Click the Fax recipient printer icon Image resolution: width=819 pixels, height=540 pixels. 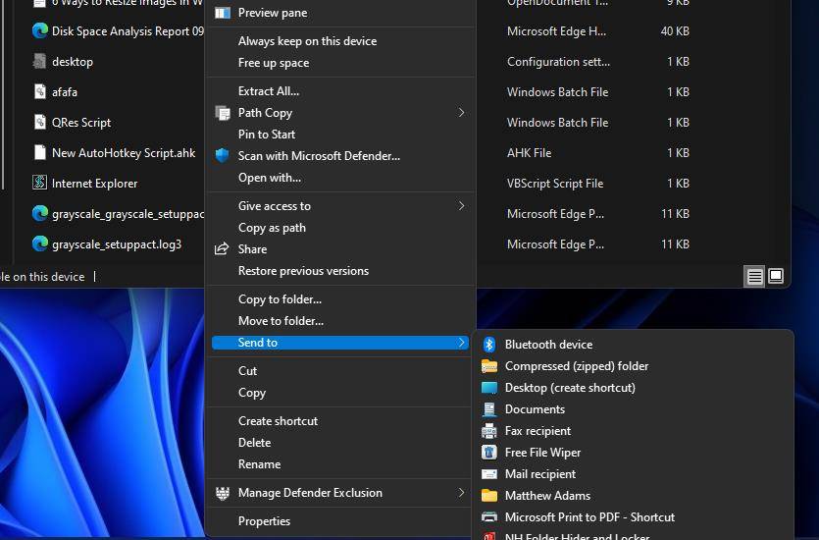coord(488,431)
